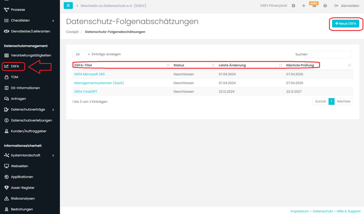Click the plus icon in top bar
The width and height of the screenshot is (364, 214).
[303, 6]
